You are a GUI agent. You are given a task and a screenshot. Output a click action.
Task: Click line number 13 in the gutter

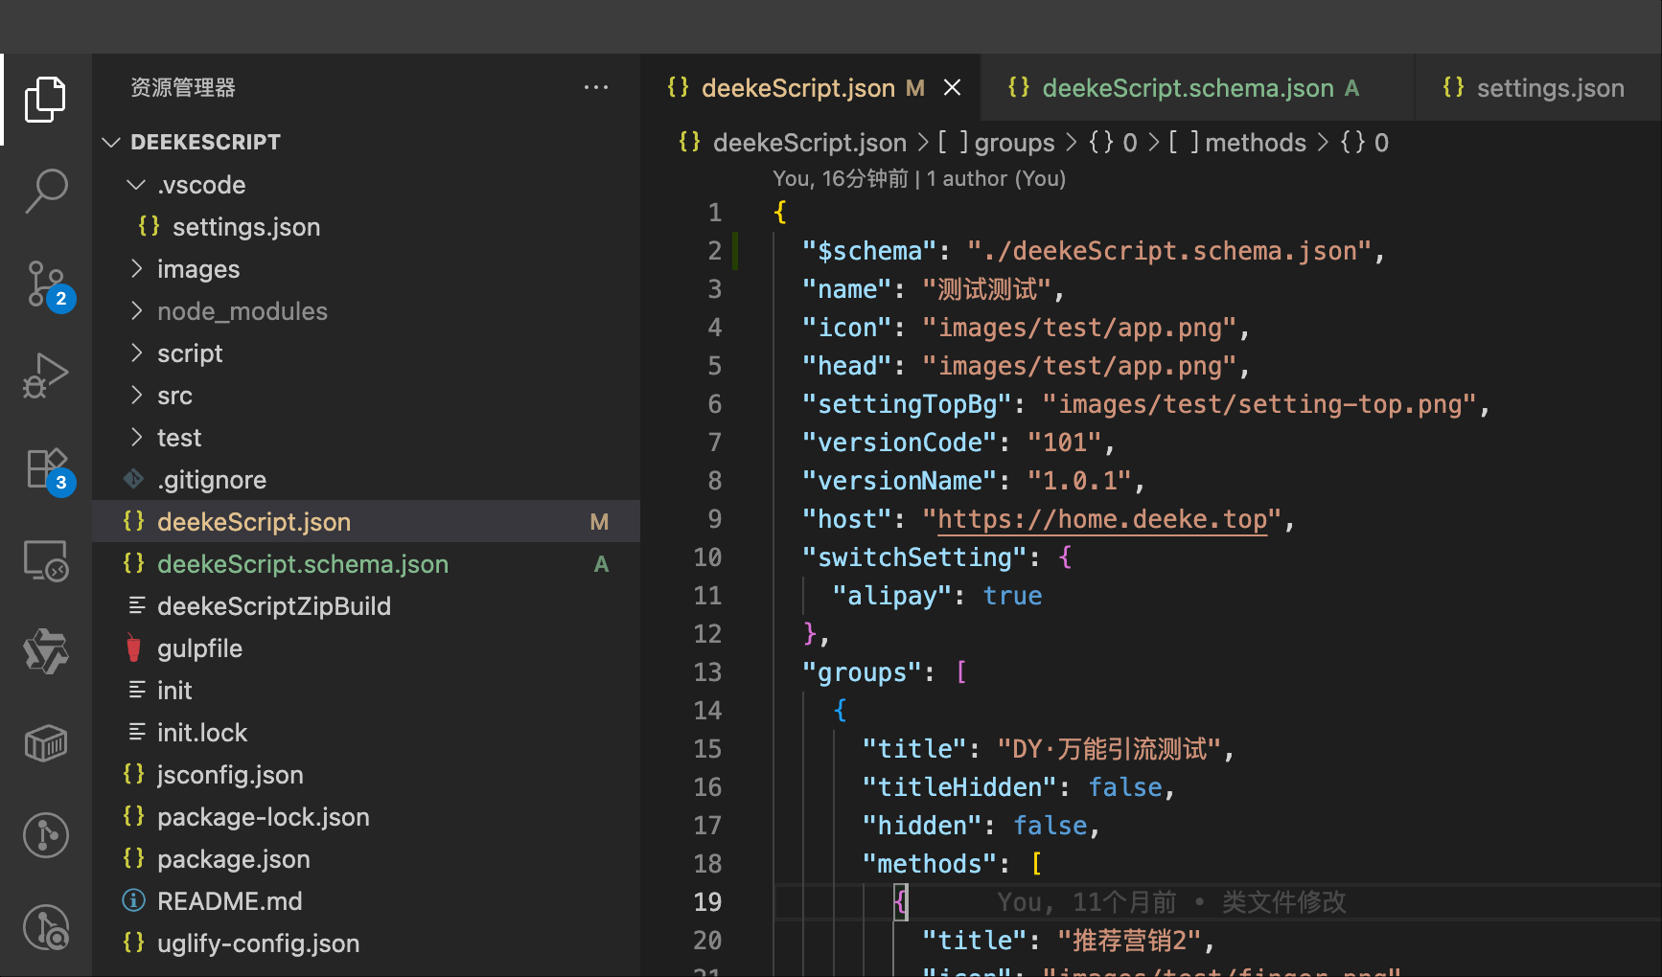click(x=707, y=672)
